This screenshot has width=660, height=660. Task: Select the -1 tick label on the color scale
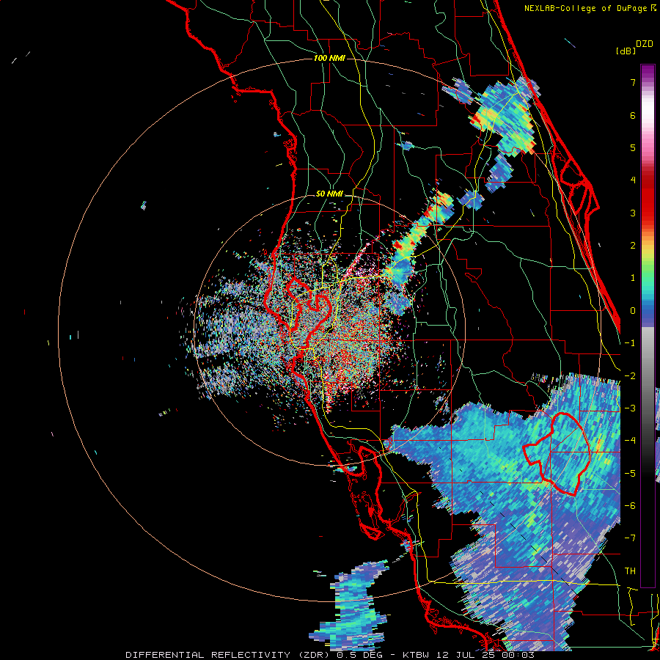pos(630,343)
